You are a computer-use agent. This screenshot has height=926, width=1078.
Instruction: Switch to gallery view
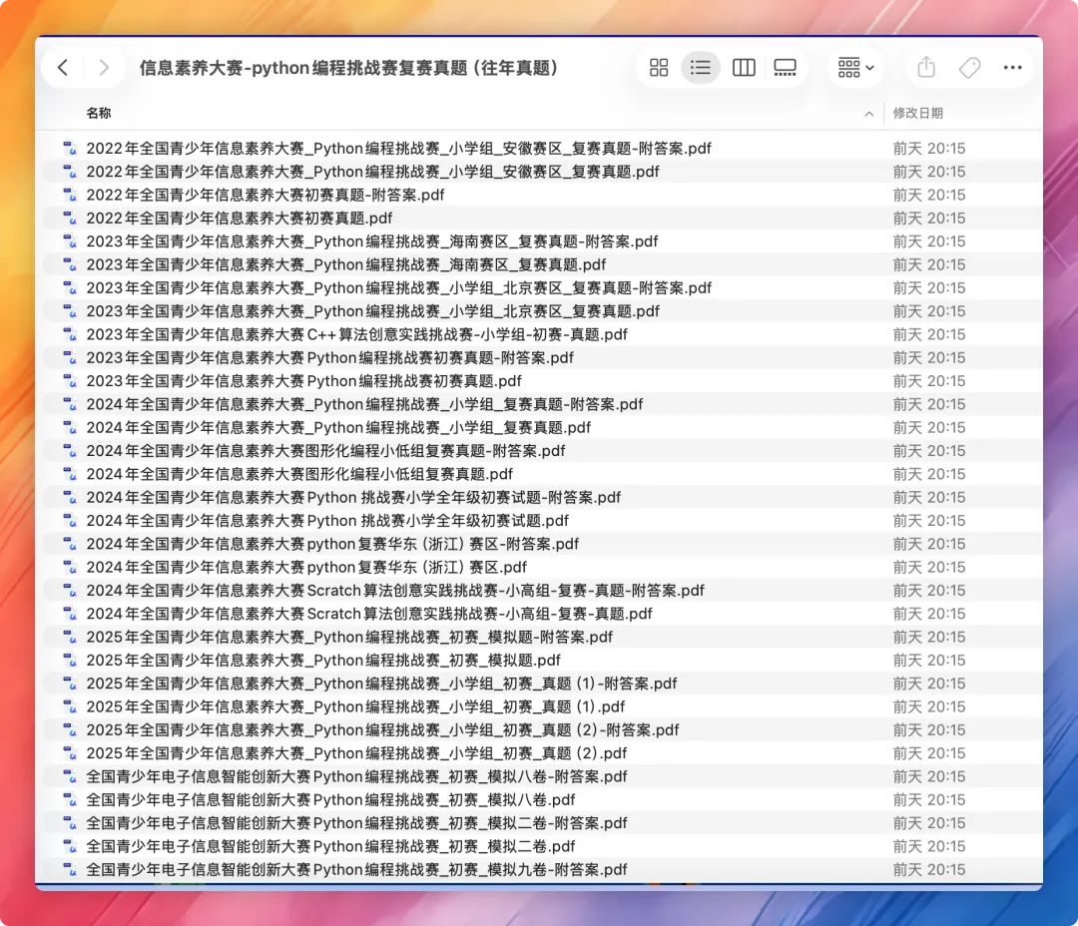[x=785, y=68]
